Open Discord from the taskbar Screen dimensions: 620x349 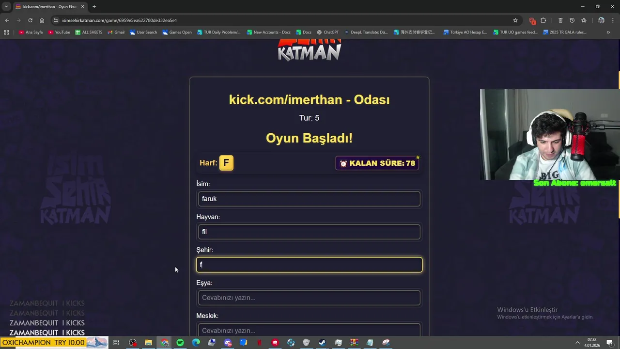[228, 343]
